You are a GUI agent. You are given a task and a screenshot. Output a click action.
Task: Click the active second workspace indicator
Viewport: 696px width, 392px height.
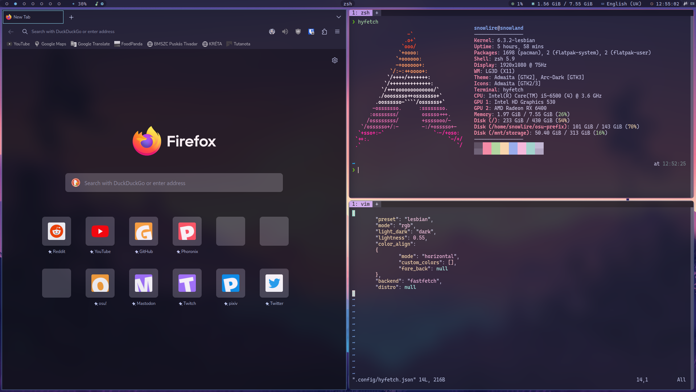click(x=15, y=4)
